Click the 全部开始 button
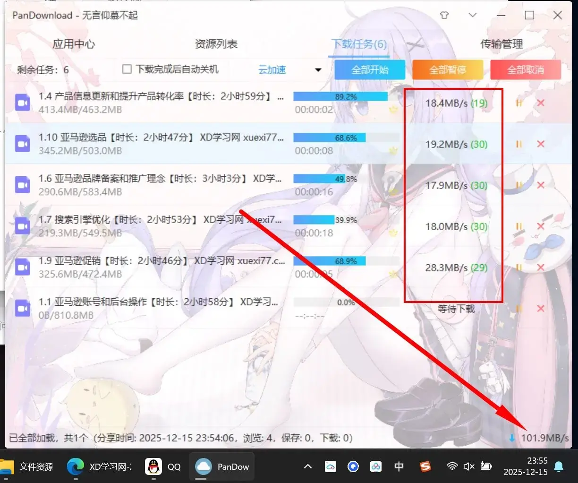The image size is (578, 483). point(370,69)
